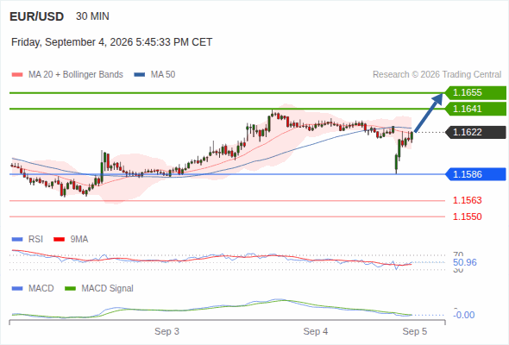Click the MA 20 + Bollinger Bands legend swatch

click(x=17, y=75)
